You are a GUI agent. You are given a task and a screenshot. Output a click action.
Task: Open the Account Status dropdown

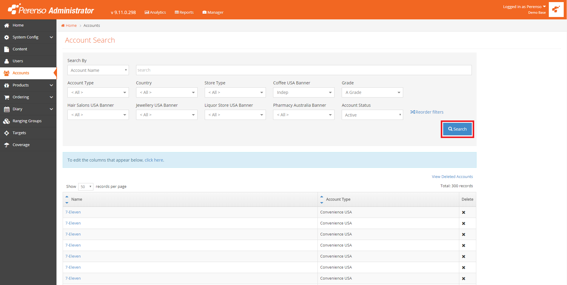(372, 115)
